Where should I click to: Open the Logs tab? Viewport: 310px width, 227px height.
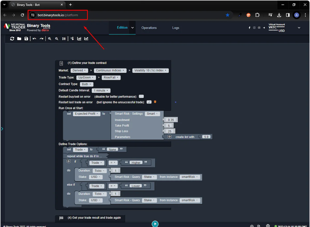pyautogui.click(x=176, y=28)
